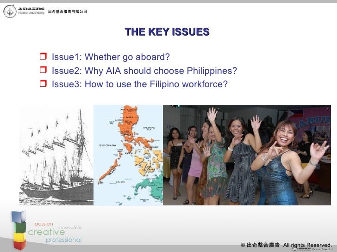Click the 'All rights Reserved.' copyright text
Image resolution: width=337 pixels, height=252 pixels.
(x=307, y=245)
